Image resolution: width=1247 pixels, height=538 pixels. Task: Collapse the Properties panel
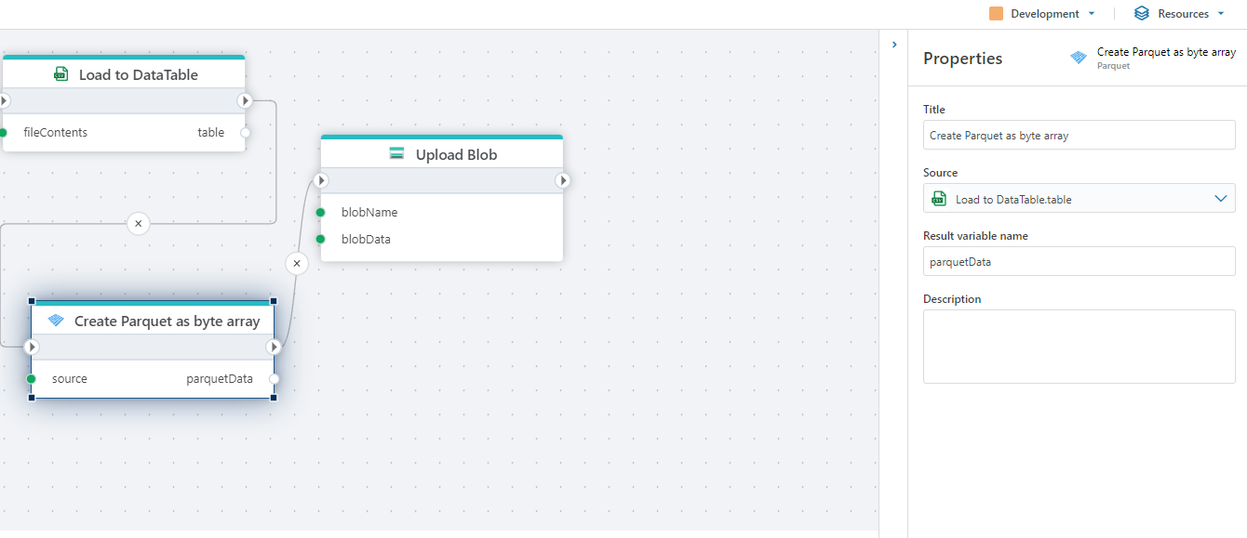[894, 44]
